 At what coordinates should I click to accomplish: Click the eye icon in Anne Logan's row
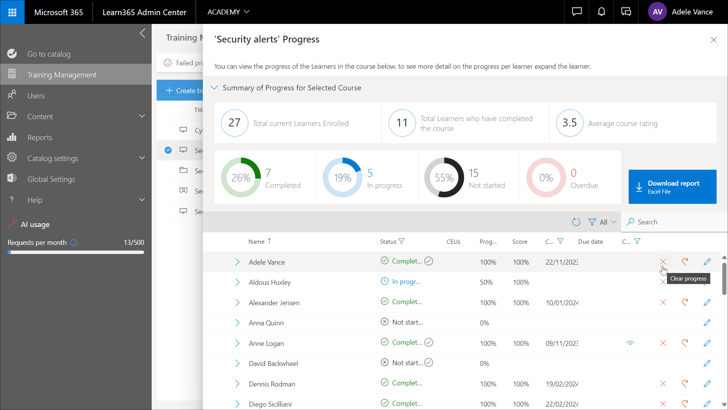click(630, 343)
